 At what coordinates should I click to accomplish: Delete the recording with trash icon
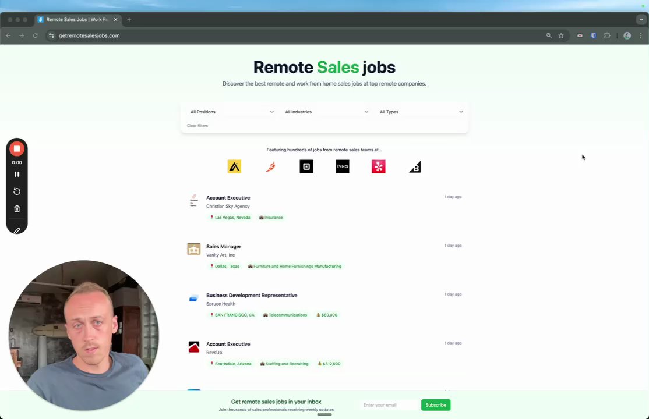17,209
